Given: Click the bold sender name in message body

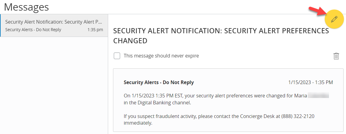Looking at the screenshot, I should coord(159,83).
